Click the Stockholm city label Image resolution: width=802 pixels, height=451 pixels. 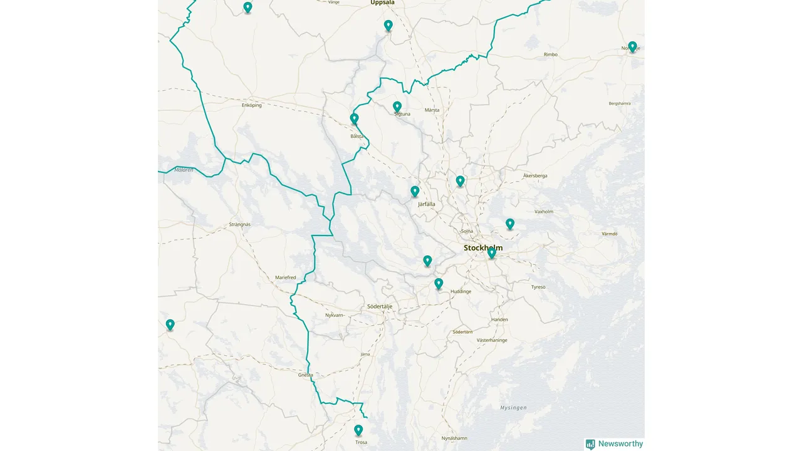[483, 248]
